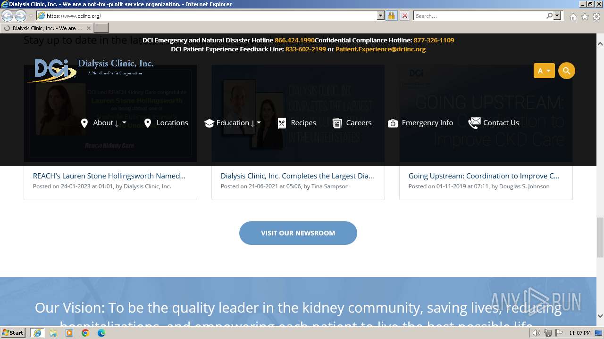Stop page loading with the X button

coord(404,16)
